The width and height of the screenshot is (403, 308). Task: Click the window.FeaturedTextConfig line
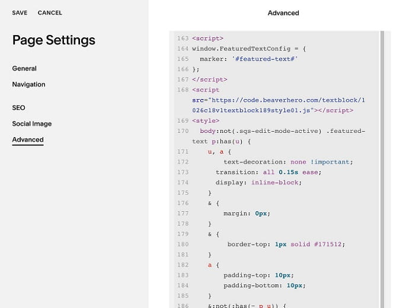tap(249, 49)
